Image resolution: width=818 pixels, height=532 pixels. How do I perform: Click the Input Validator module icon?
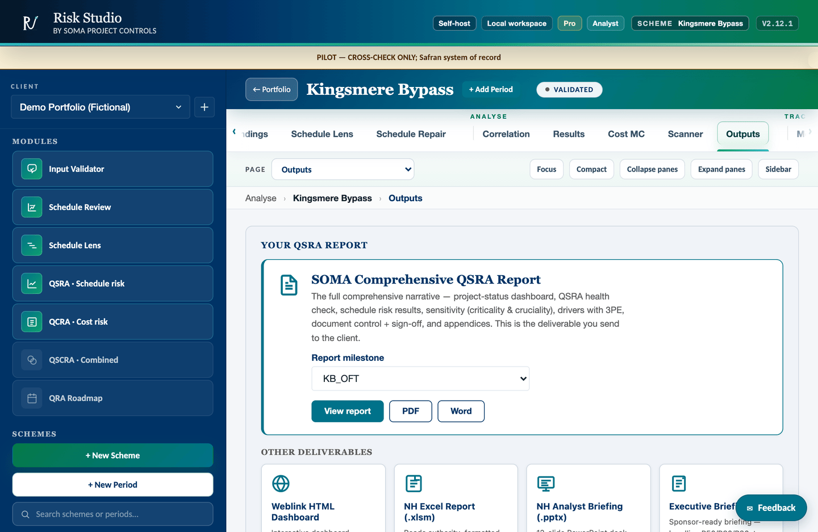pos(32,169)
